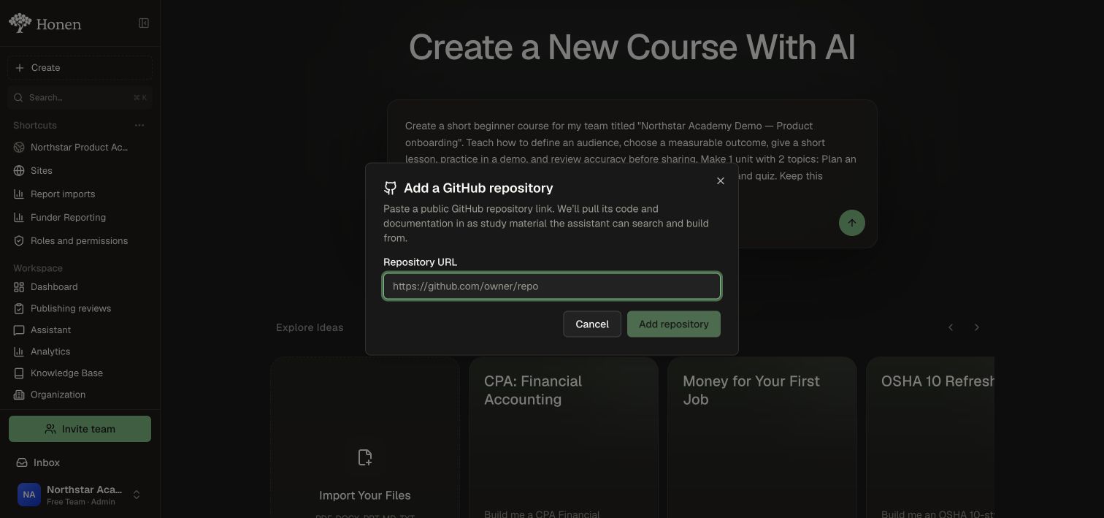This screenshot has height=518, width=1104.
Task: Click the Explore Ideas heading
Action: pos(310,327)
